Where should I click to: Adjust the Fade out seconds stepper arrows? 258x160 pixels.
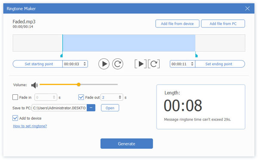[120, 97]
